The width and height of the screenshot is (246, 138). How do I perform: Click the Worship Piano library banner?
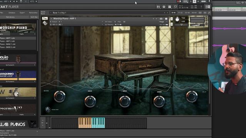[x=18, y=28]
